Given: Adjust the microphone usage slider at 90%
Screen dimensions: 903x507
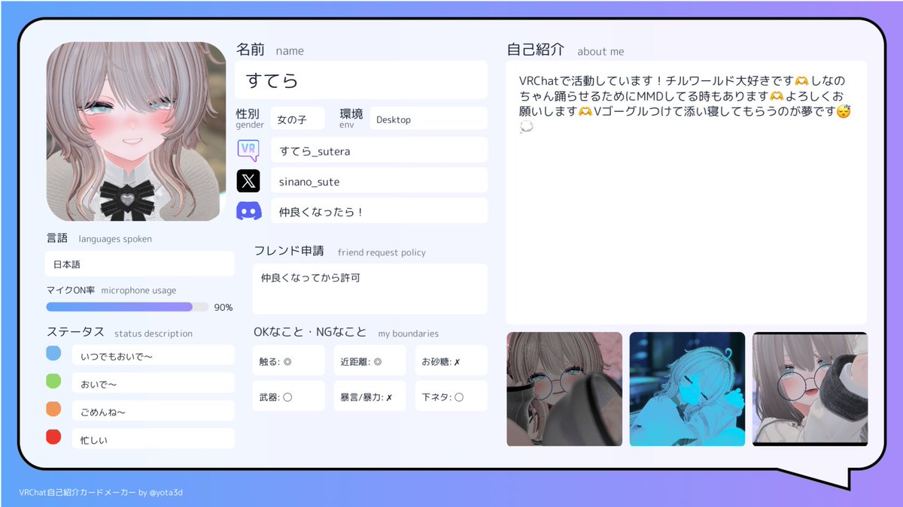Looking at the screenshot, I should 190,306.
